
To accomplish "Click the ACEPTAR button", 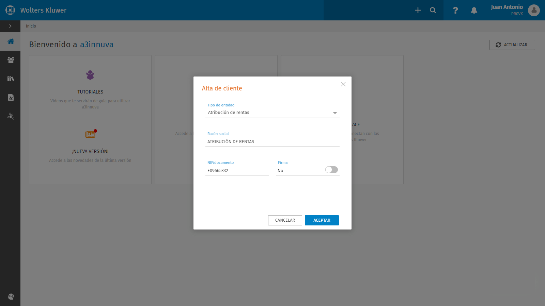I will point(322,220).
